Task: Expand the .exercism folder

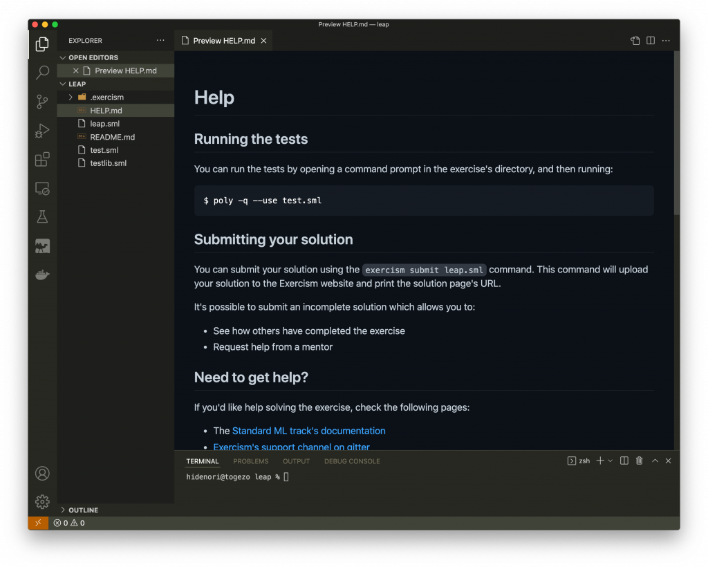Action: [115, 97]
